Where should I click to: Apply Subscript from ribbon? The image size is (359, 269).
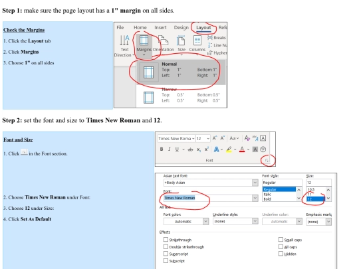coord(199,149)
